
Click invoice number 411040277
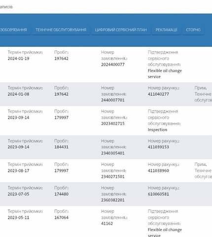click(158, 94)
